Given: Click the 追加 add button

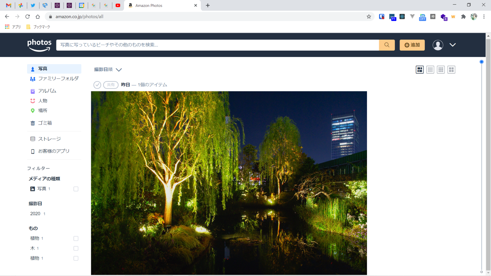Looking at the screenshot, I should (412, 45).
